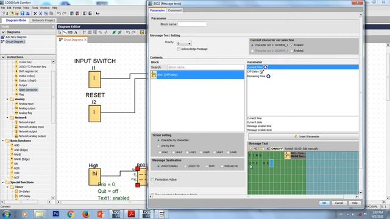Open Photoshop from the Windows taskbar
This screenshot has height=219, width=390.
(55, 214)
